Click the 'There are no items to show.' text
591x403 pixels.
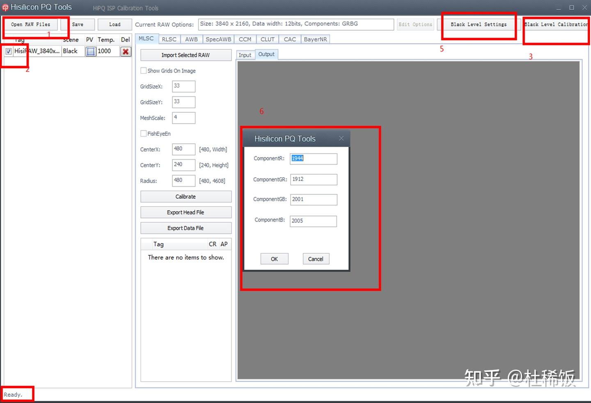(186, 257)
